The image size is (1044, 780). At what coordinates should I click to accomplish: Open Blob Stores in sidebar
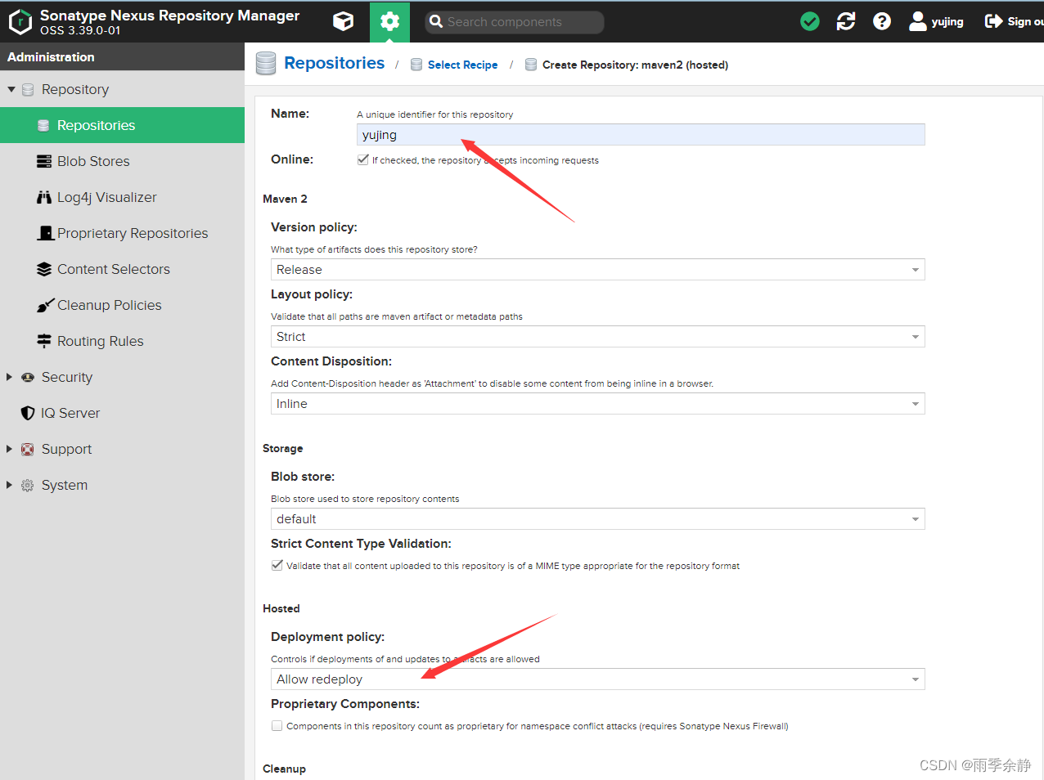(x=93, y=161)
